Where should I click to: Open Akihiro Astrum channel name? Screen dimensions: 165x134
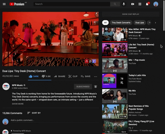[135, 112]
